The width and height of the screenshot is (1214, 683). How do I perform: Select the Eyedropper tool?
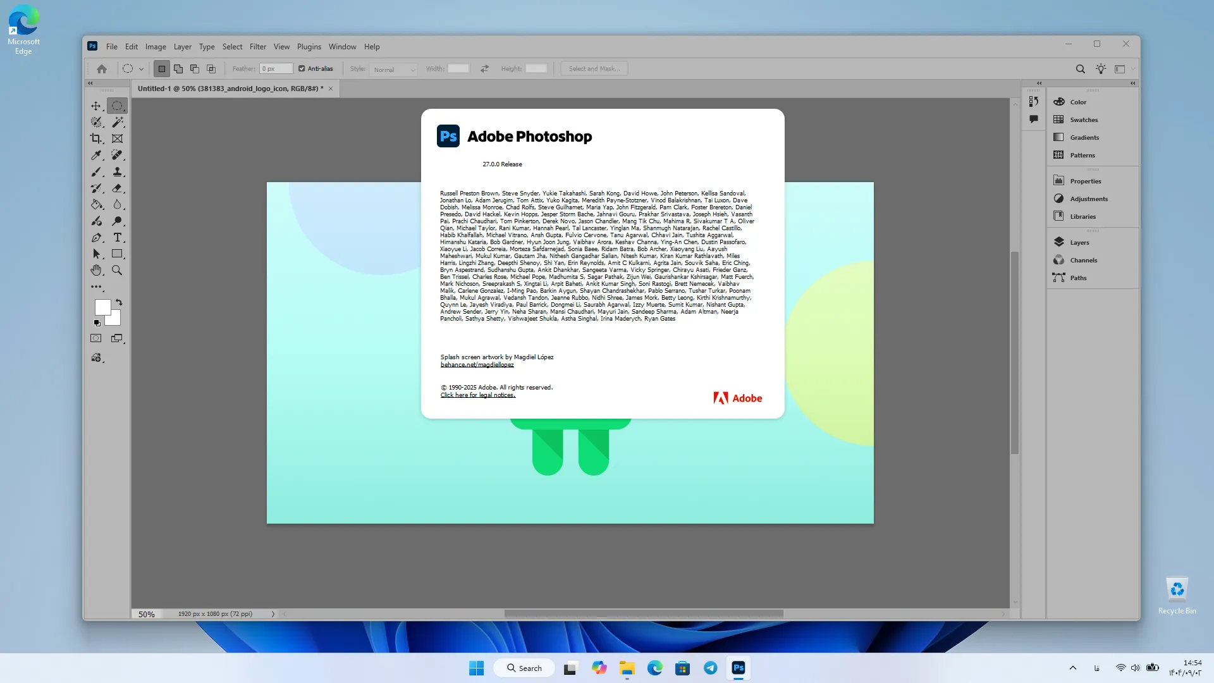point(96,155)
